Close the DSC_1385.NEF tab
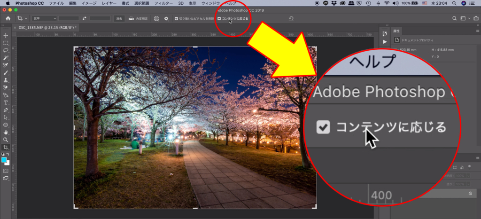Image resolution: width=481 pixels, height=219 pixels. tap(15, 27)
